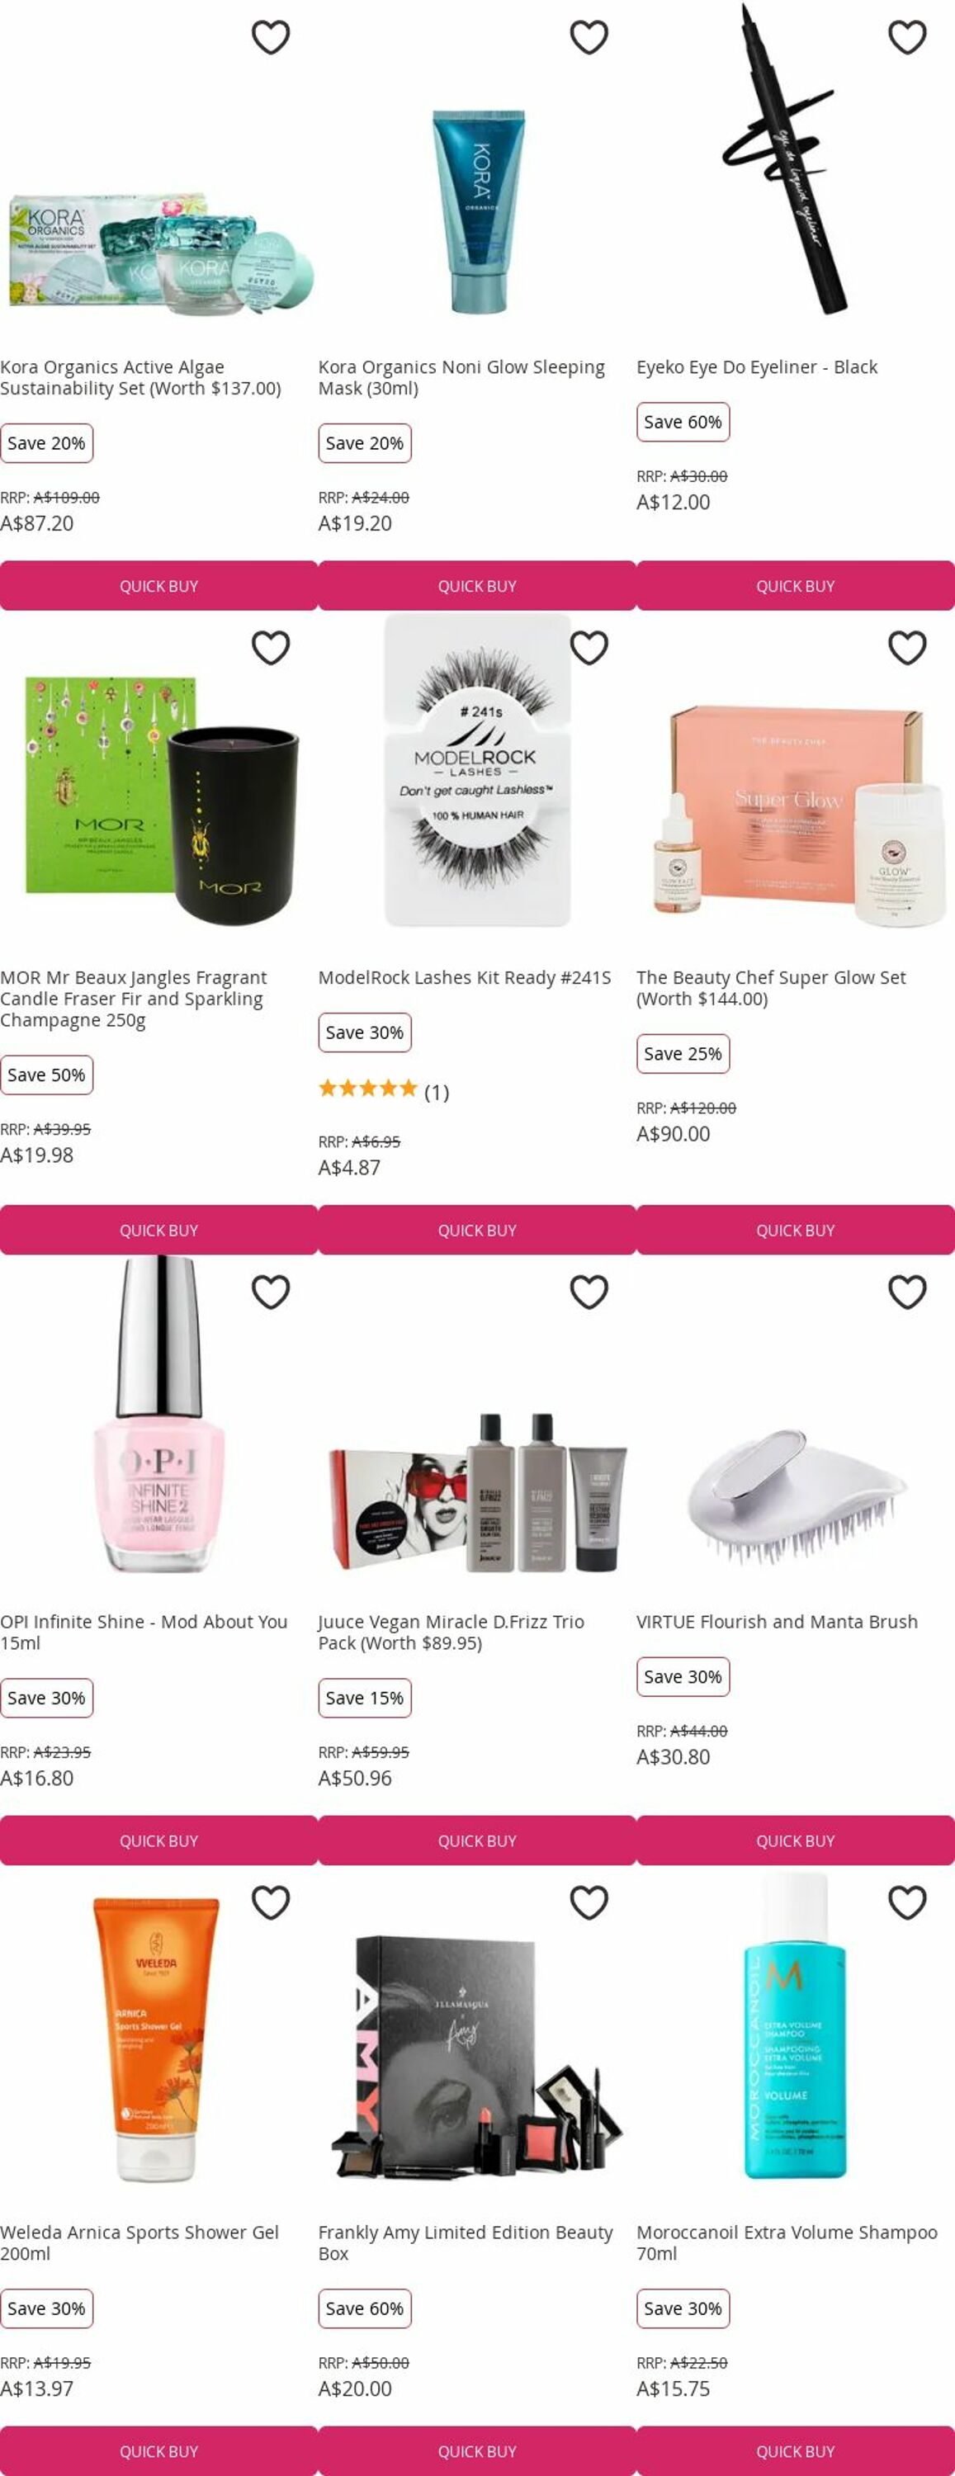Viewport: 955px width, 2476px height.
Task: Quick buy the Eyeko Eye Do Eyeliner
Action: coord(796,585)
